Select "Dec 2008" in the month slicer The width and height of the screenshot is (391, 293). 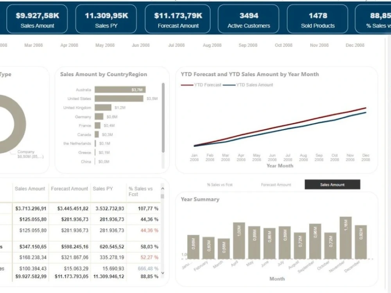pos(354,45)
